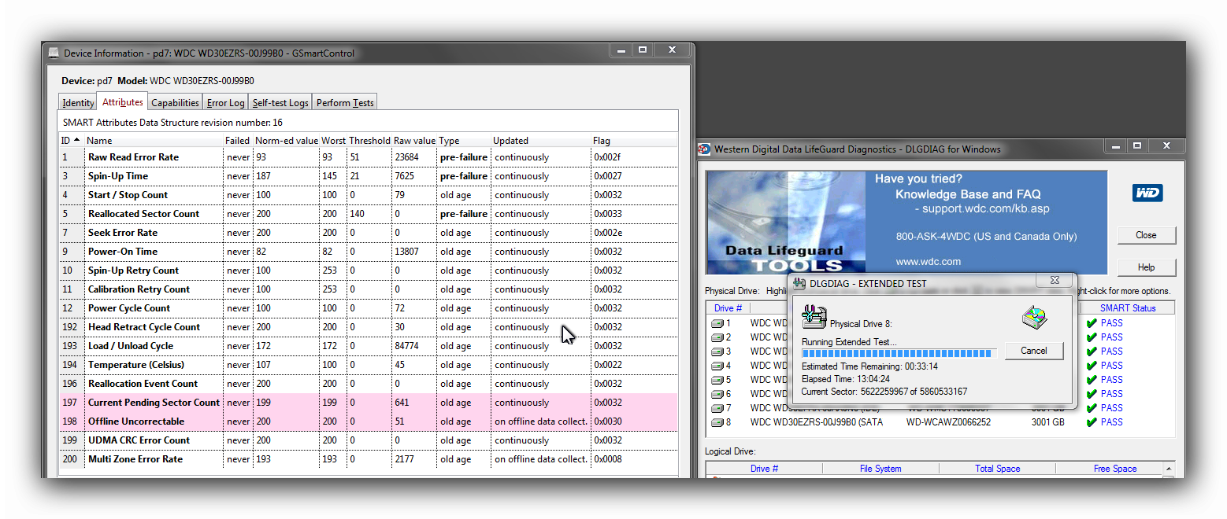This screenshot has height=519, width=1227.
Task: Select the "Multi Zone Error Rate" attribute row
Action: (369, 459)
